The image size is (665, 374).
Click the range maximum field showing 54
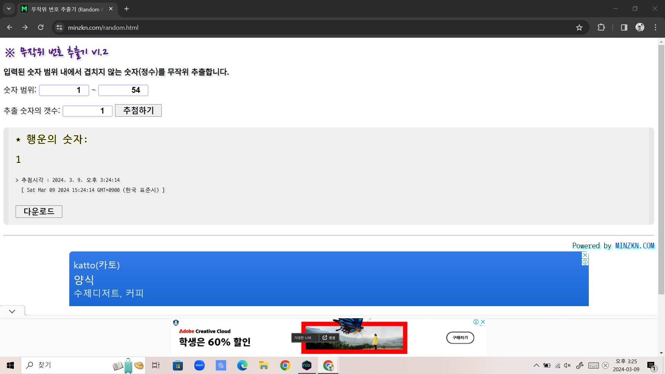click(123, 90)
